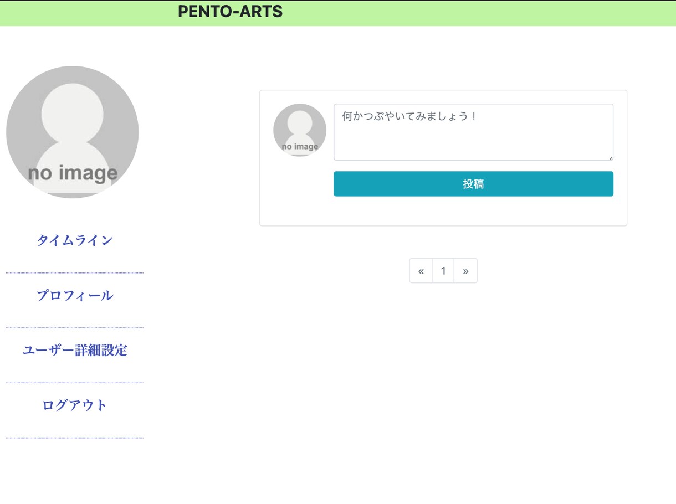Click the PENTO-ARTS site title
This screenshot has height=504, width=676.
click(x=230, y=12)
